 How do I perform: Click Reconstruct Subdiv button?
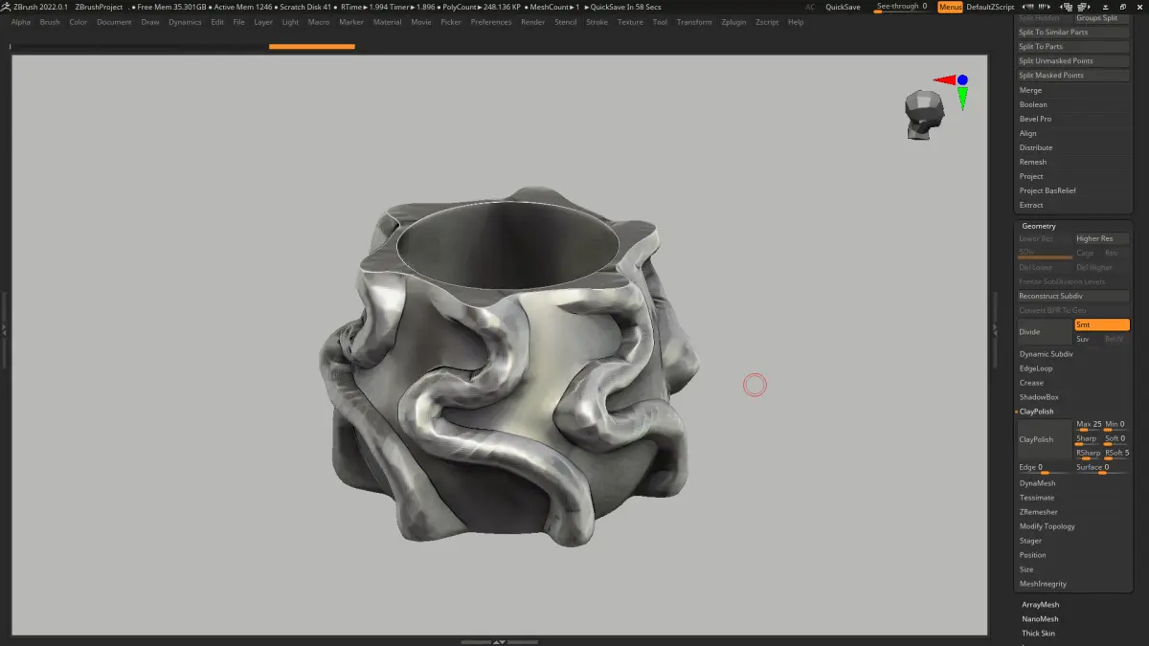(1073, 296)
